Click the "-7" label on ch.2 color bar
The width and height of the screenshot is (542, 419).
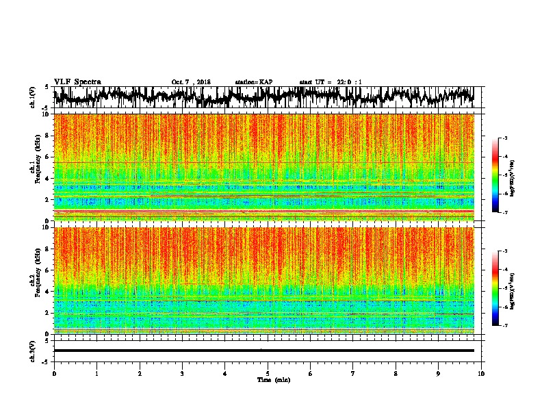click(x=505, y=325)
